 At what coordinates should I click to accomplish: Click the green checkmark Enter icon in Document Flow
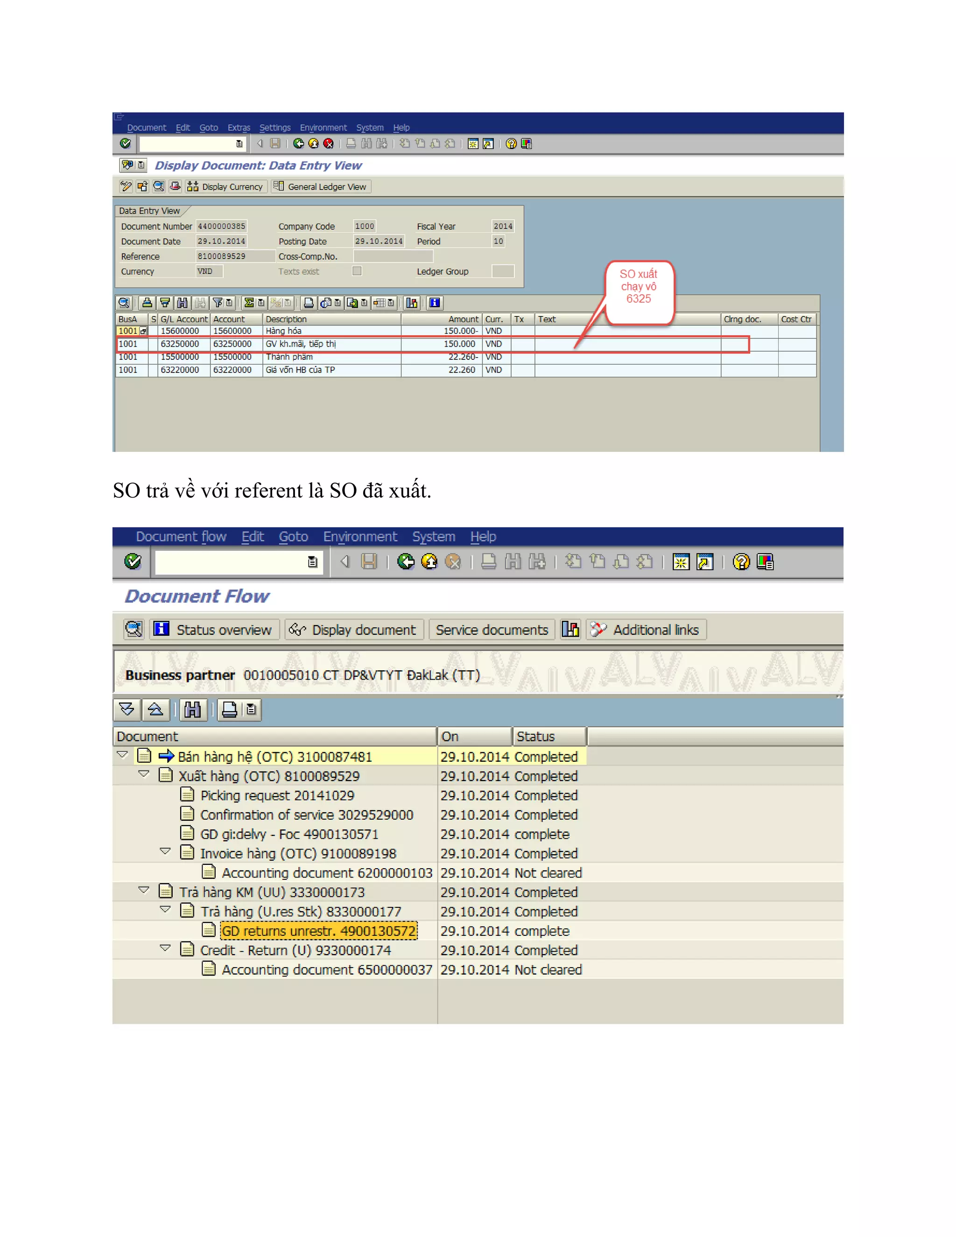point(133,561)
